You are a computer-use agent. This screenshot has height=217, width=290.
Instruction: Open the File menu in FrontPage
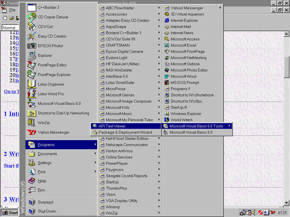tap(12, 10)
